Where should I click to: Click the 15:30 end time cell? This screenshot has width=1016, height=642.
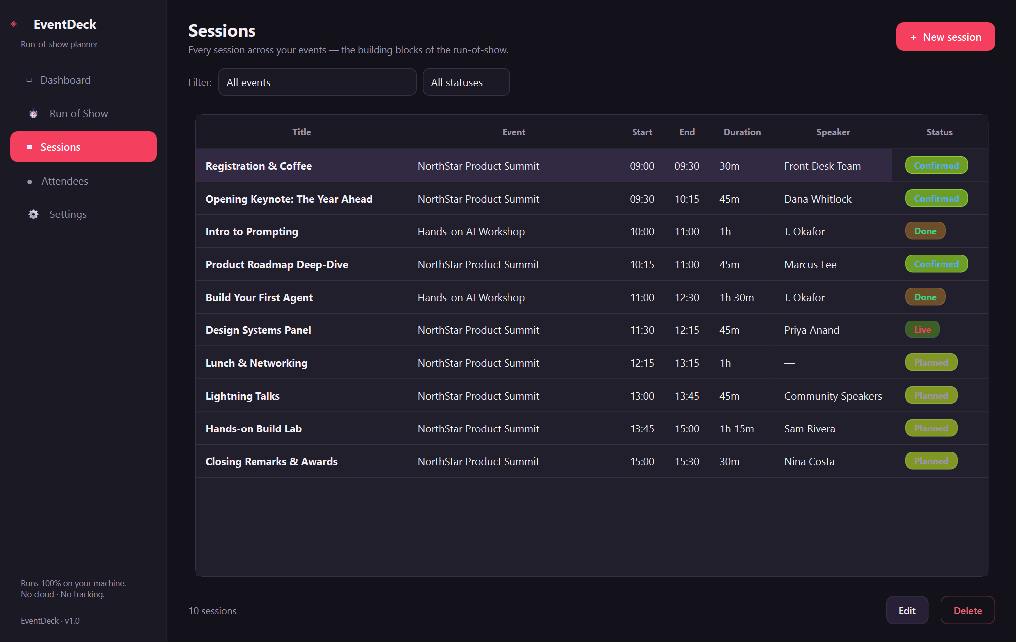click(687, 462)
